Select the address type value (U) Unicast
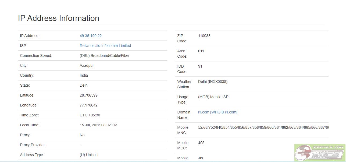Screen dimensions: 346x162 click(89, 155)
